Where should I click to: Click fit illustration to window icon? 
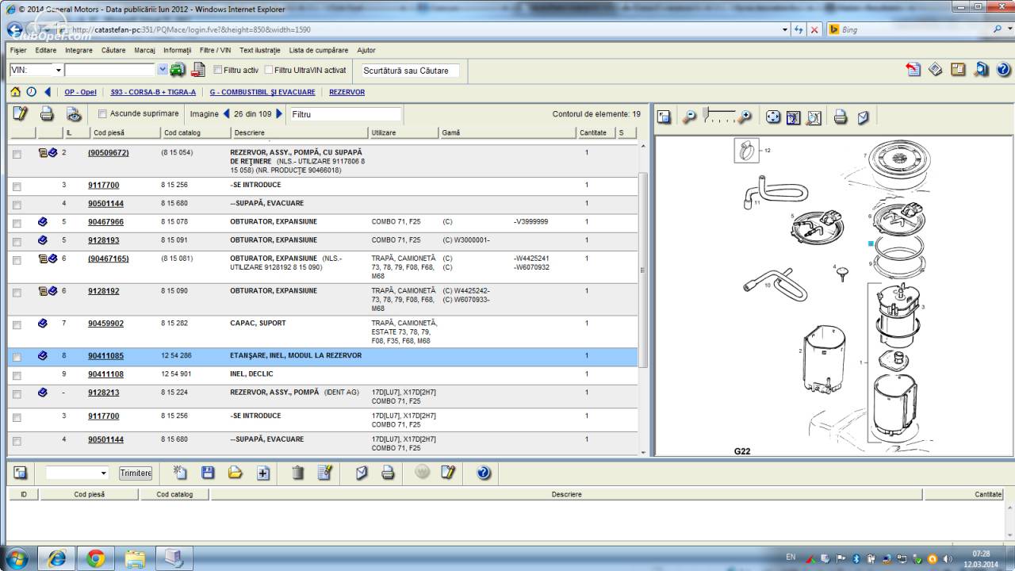[x=794, y=117]
